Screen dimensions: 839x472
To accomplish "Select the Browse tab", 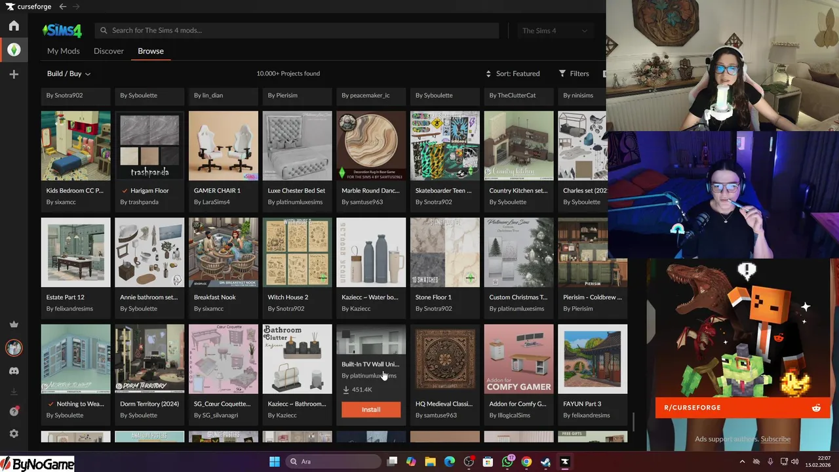I will coord(151,51).
